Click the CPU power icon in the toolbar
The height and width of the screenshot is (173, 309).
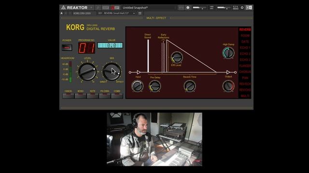(242, 8)
